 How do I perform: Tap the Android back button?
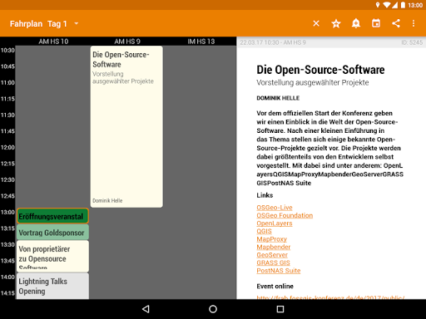click(146, 309)
